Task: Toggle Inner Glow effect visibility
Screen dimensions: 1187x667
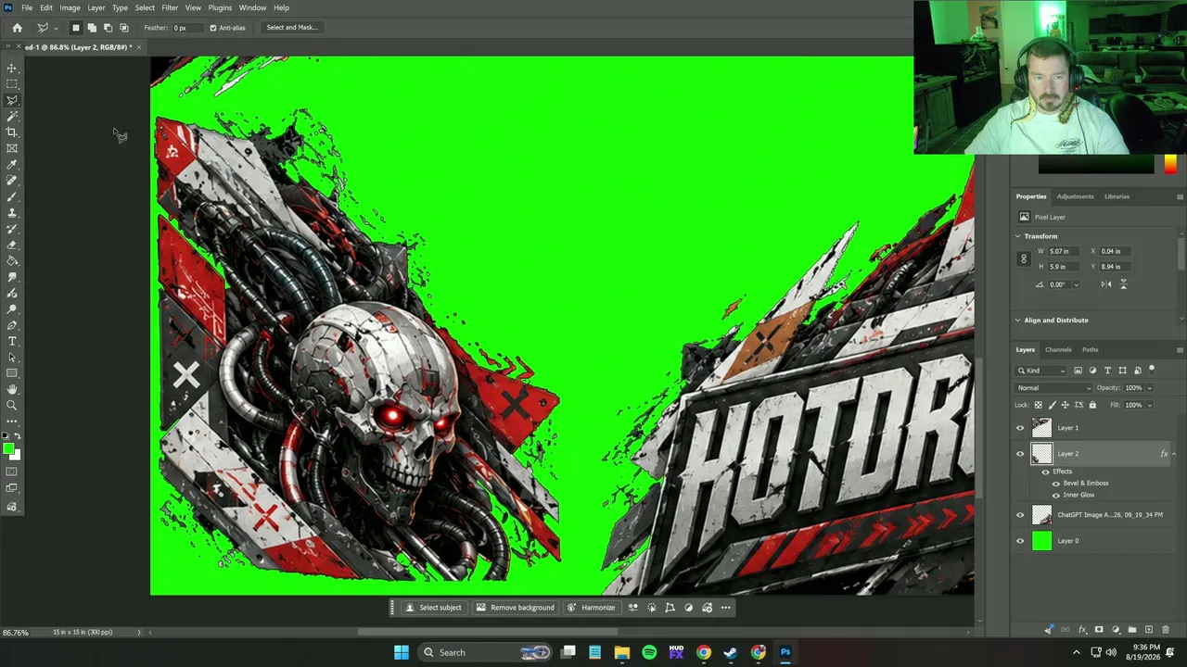Action: point(1055,495)
